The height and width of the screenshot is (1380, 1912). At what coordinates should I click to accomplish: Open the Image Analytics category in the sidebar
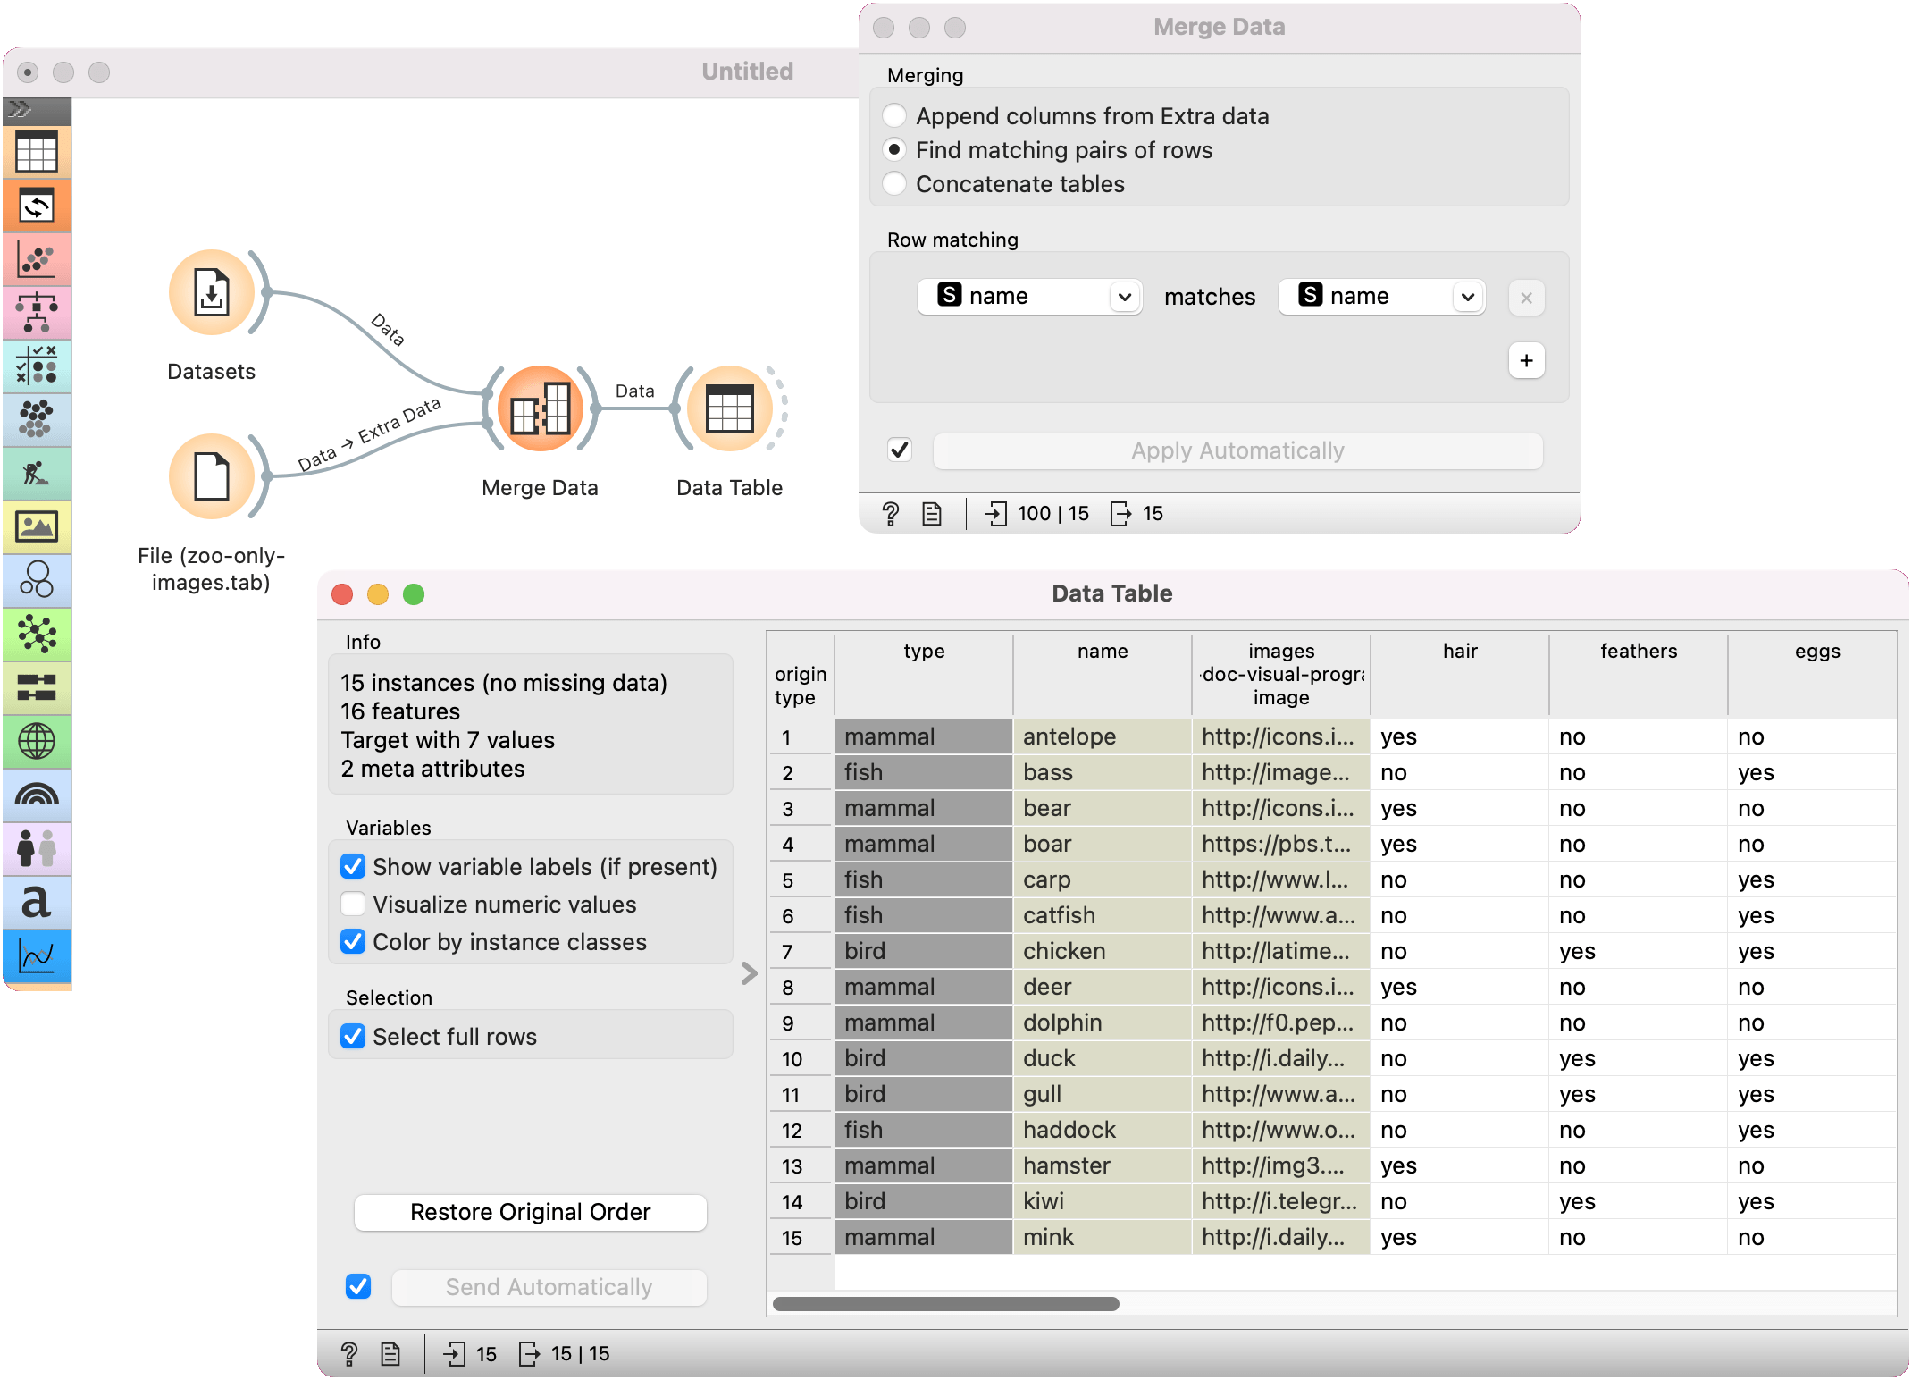click(36, 526)
